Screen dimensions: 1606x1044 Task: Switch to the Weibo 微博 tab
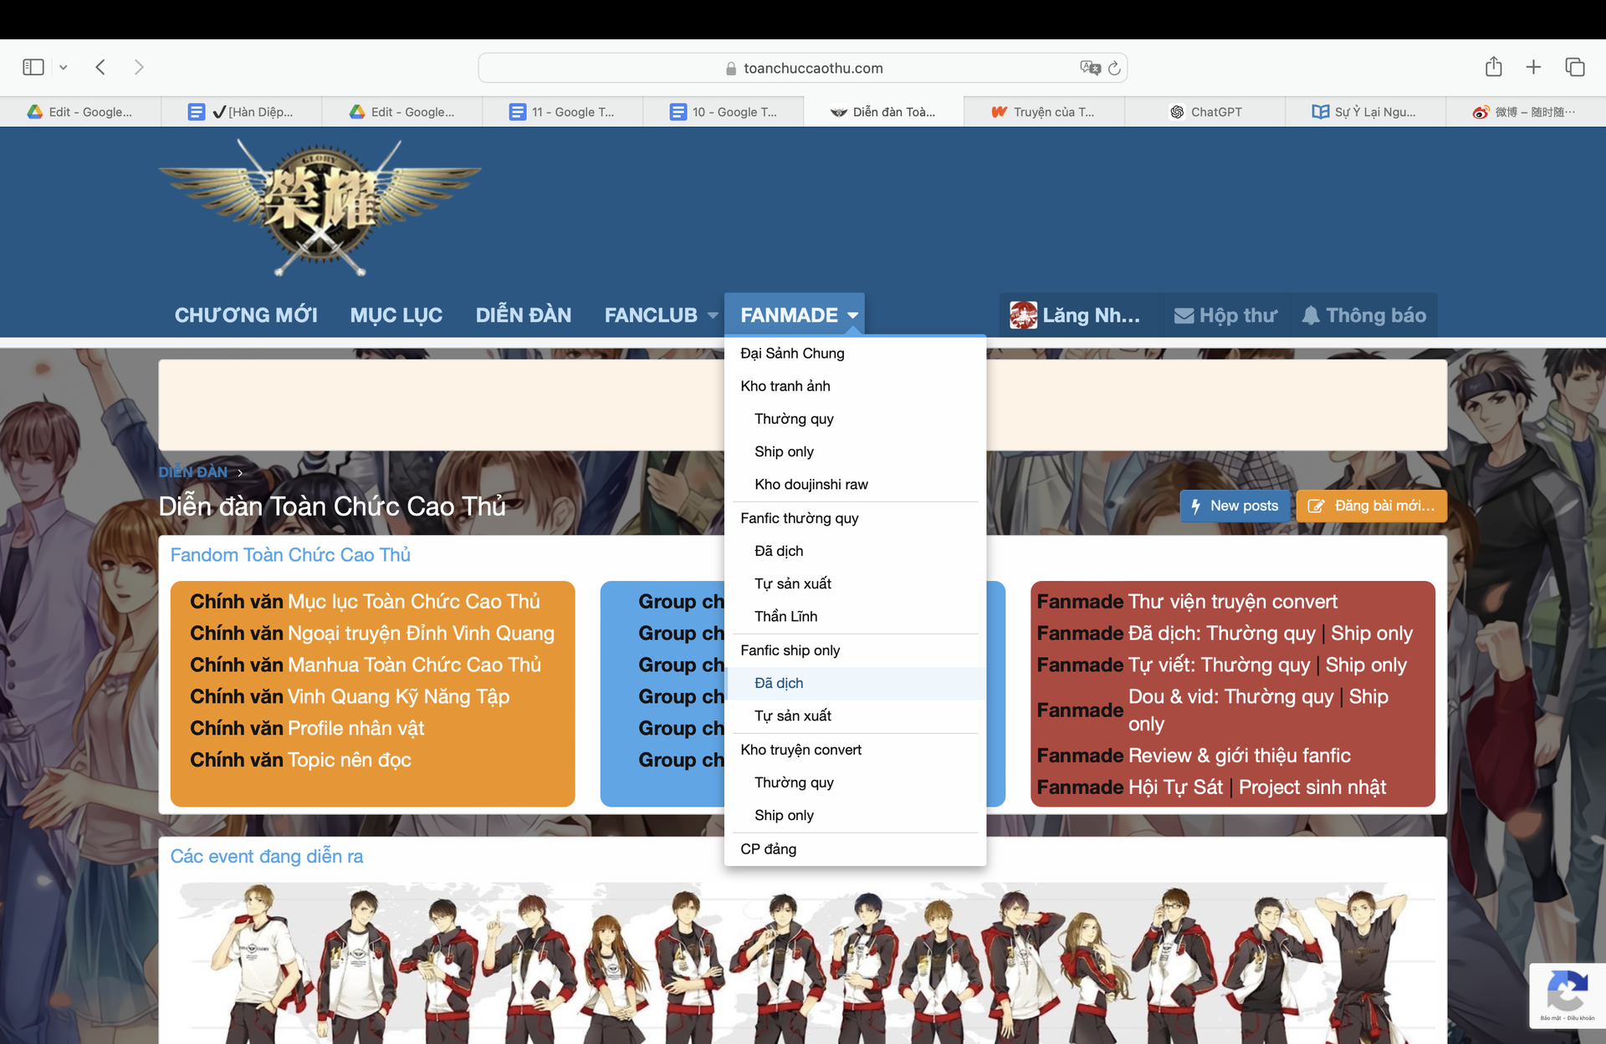1526,112
